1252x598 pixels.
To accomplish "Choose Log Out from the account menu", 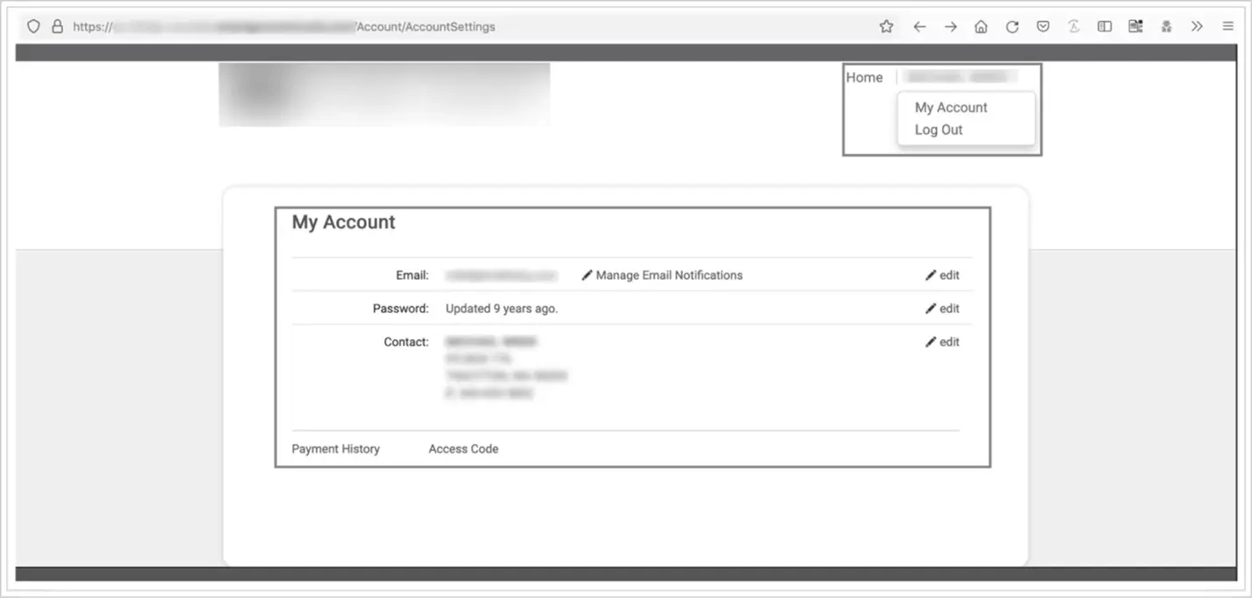I will pos(938,129).
